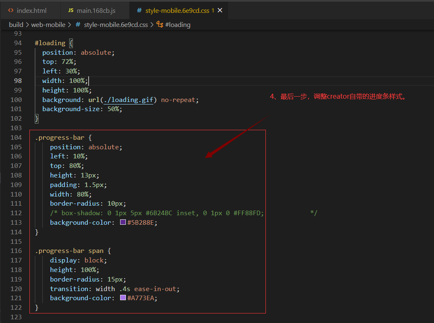This screenshot has height=323, width=434.
Task: Open the build breadcrumb dropdown
Action: point(16,24)
